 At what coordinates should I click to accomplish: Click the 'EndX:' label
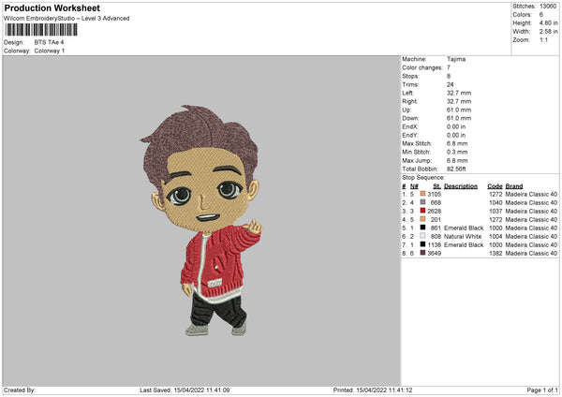tap(410, 126)
